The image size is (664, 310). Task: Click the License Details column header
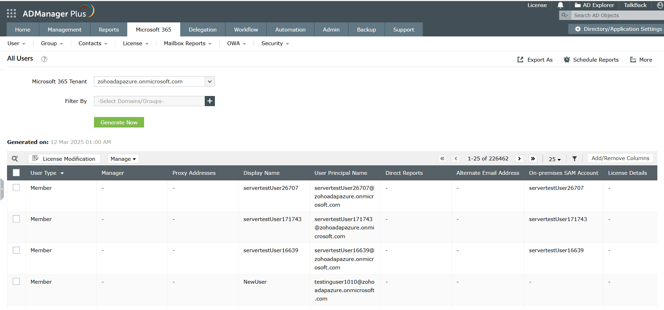coord(628,173)
